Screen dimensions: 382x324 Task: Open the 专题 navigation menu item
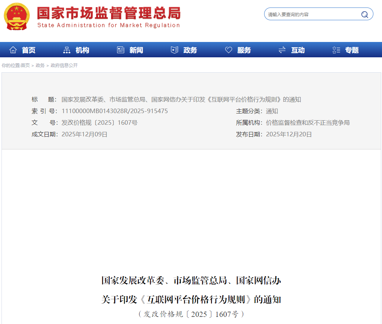pos(352,50)
